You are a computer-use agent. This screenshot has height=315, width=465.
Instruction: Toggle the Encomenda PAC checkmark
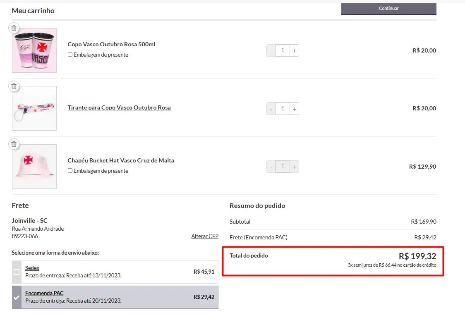(x=17, y=297)
